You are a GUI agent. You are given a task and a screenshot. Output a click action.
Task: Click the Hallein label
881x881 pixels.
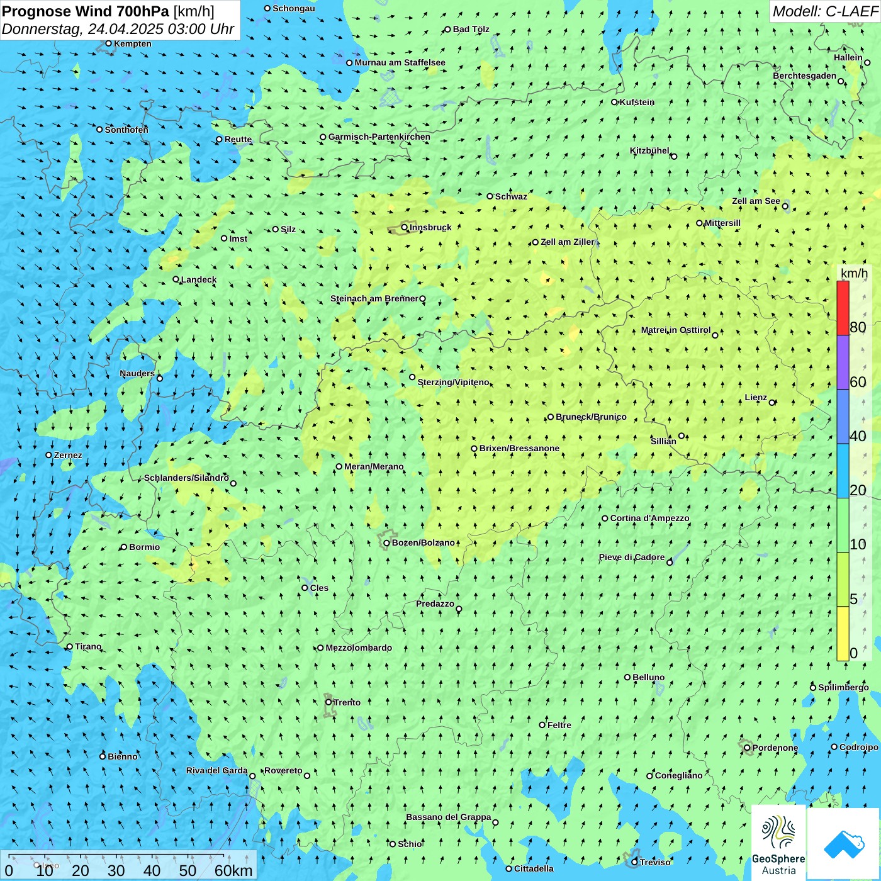tap(848, 58)
